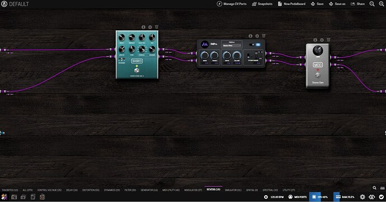
Task: Open the file manager icon in the bottom bar
Action: [x=33, y=197]
